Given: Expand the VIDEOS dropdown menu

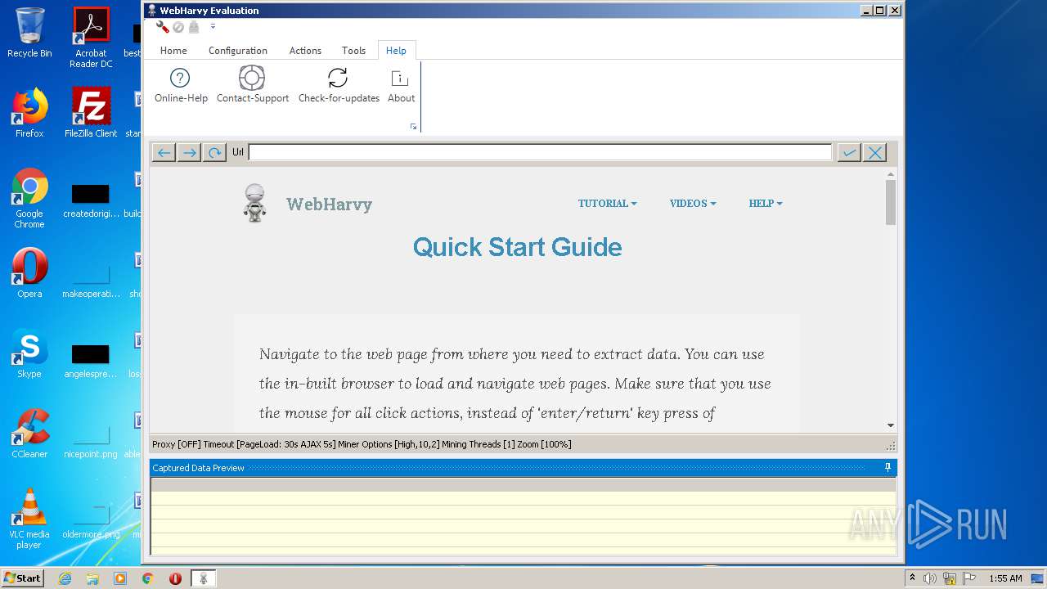Looking at the screenshot, I should pyautogui.click(x=692, y=204).
